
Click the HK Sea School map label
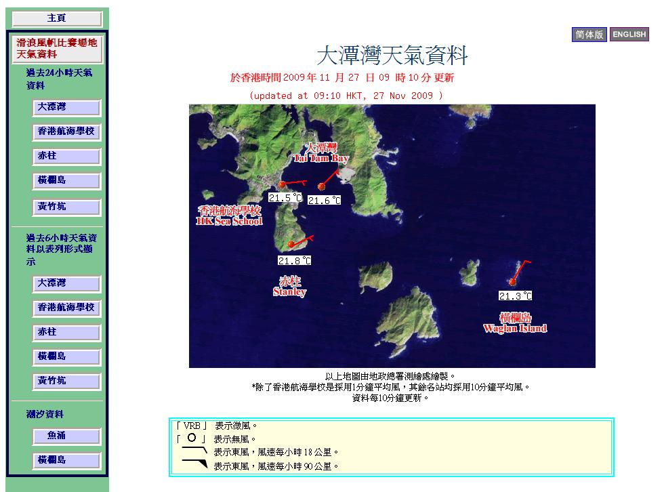(x=229, y=216)
